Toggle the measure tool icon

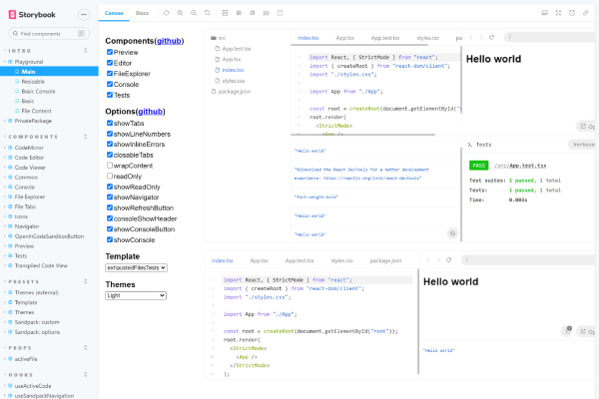(267, 13)
